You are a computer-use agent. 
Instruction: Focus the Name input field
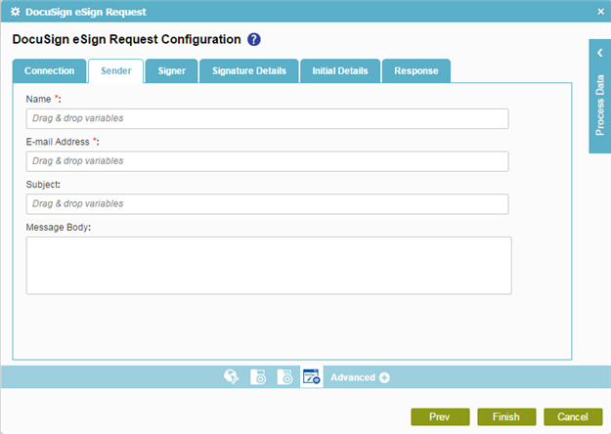267,118
